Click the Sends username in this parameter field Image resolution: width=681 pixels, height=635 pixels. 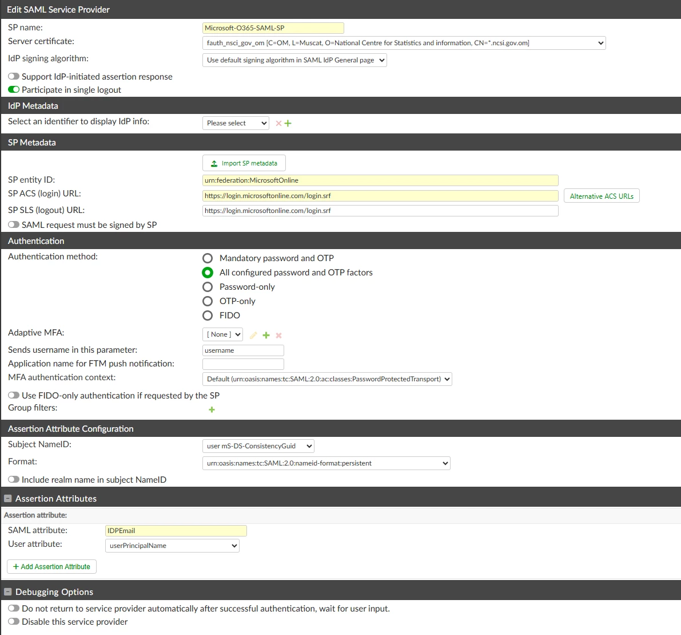tap(243, 350)
